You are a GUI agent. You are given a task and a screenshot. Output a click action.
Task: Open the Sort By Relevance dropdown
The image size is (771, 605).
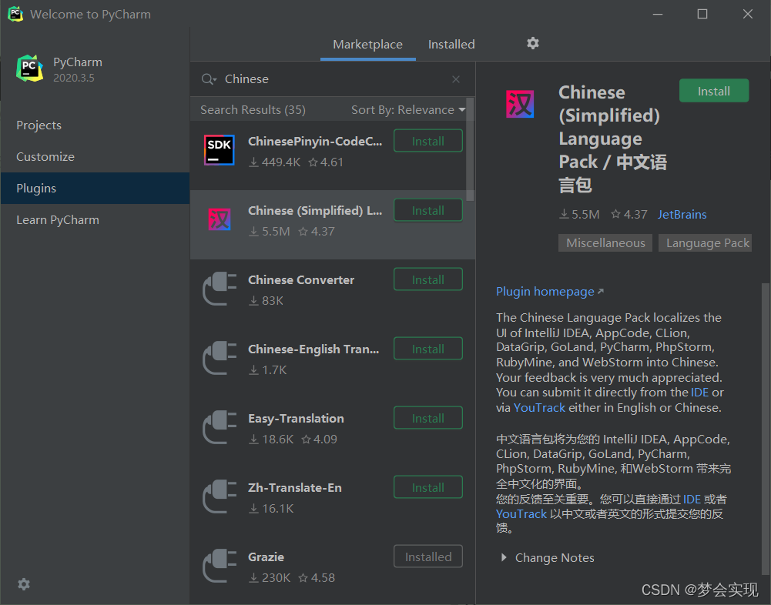coord(408,109)
